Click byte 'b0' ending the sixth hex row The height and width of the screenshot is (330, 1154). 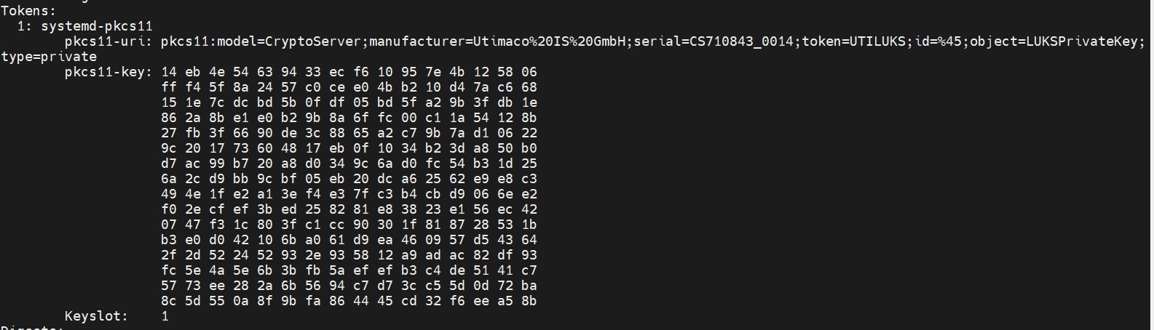[x=529, y=148]
